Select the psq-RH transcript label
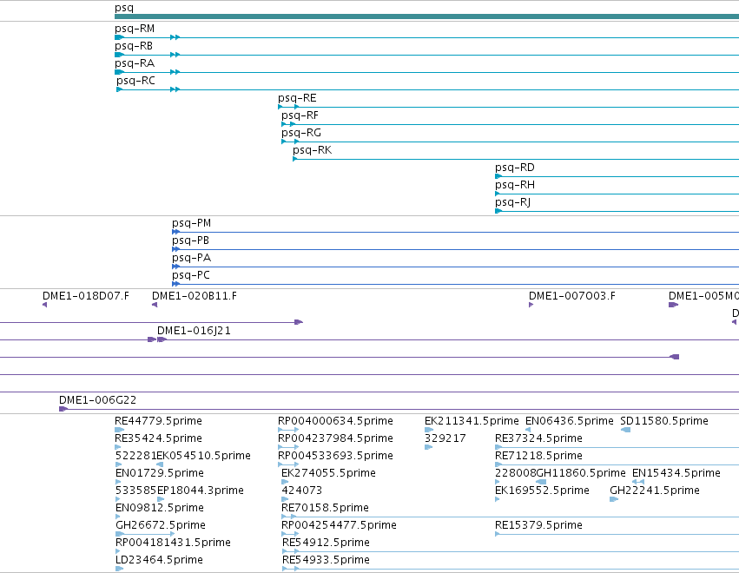The image size is (739, 573). coord(515,185)
